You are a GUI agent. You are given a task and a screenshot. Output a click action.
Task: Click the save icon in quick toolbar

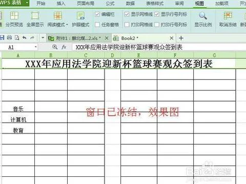(2, 38)
